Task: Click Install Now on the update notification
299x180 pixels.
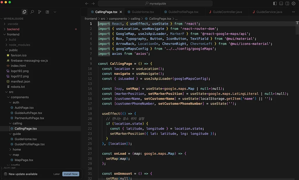Action: click(x=71, y=174)
